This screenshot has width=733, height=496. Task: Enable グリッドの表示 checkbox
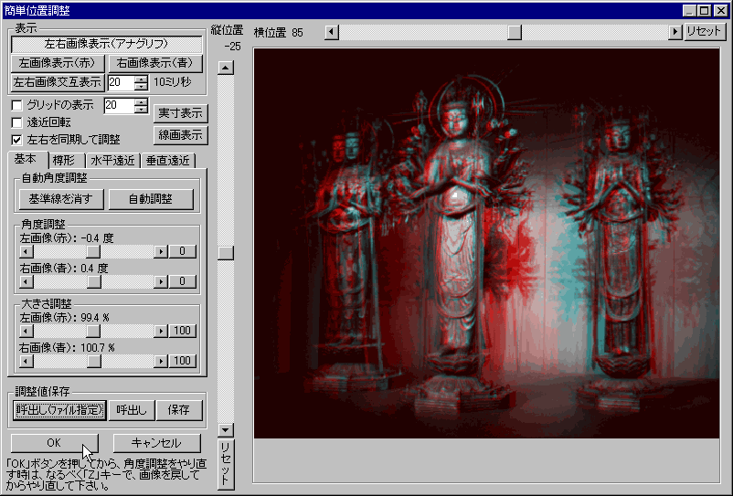click(16, 105)
